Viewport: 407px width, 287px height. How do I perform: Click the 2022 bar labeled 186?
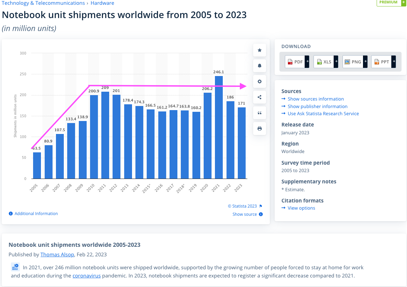coord(230,140)
